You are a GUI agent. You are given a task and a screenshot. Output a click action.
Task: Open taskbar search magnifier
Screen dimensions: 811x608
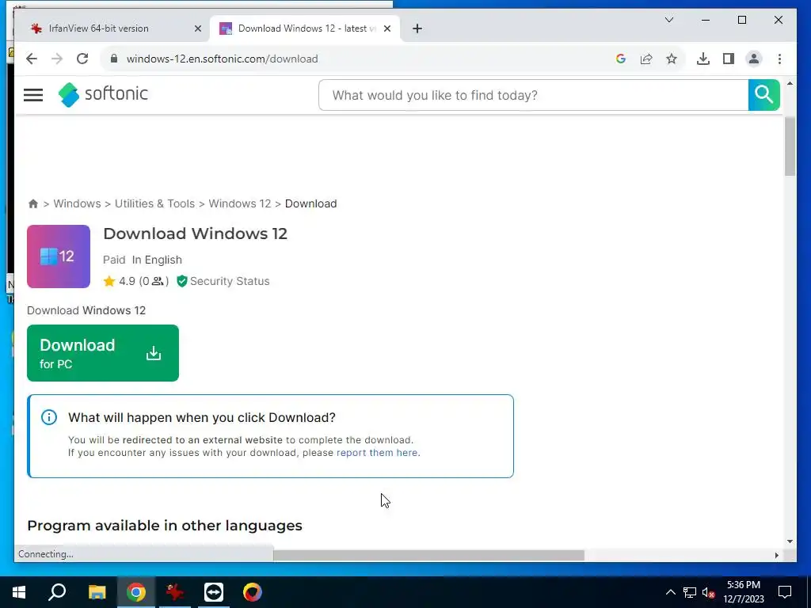[57, 592]
